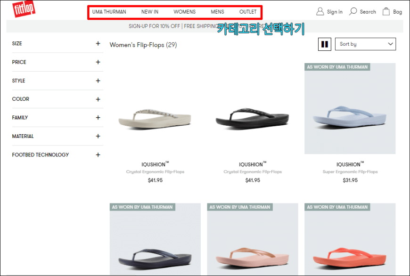Open the pink rose-gold flip-flop image
Screen dimensions: 410x276
(253, 239)
